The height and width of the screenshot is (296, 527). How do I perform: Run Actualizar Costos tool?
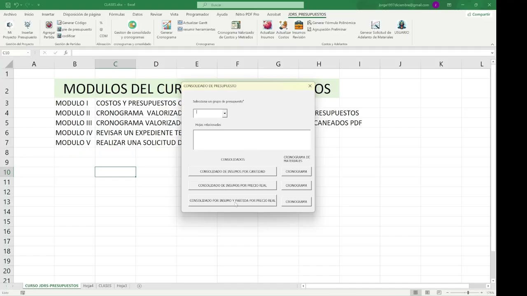(283, 30)
